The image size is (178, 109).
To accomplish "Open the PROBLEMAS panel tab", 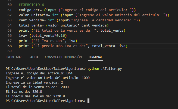I will pyautogui.click(x=14, y=57).
